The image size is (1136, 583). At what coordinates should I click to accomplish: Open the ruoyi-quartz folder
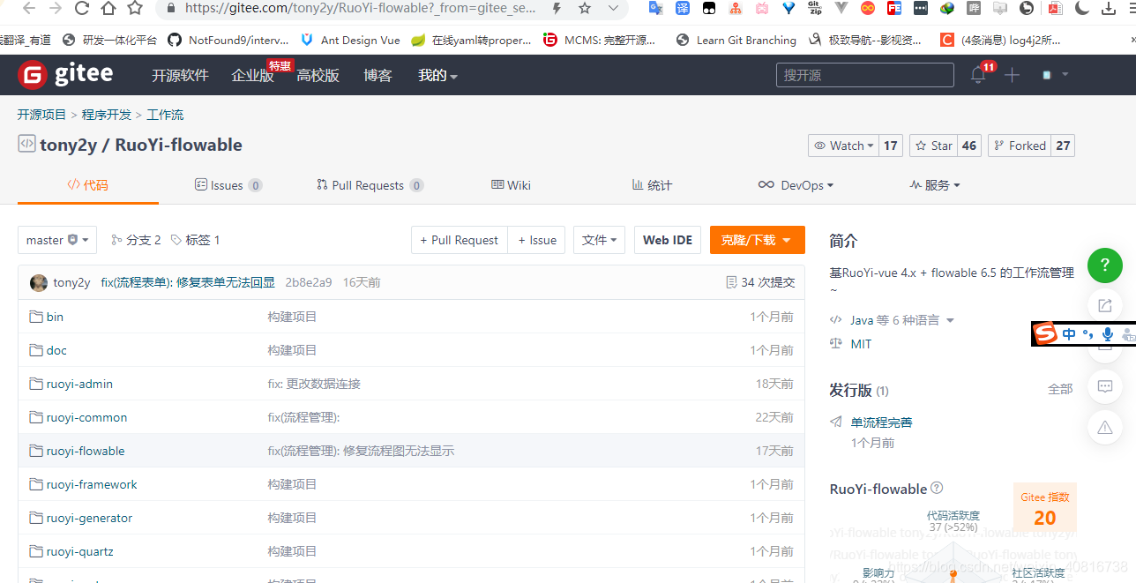coord(79,551)
